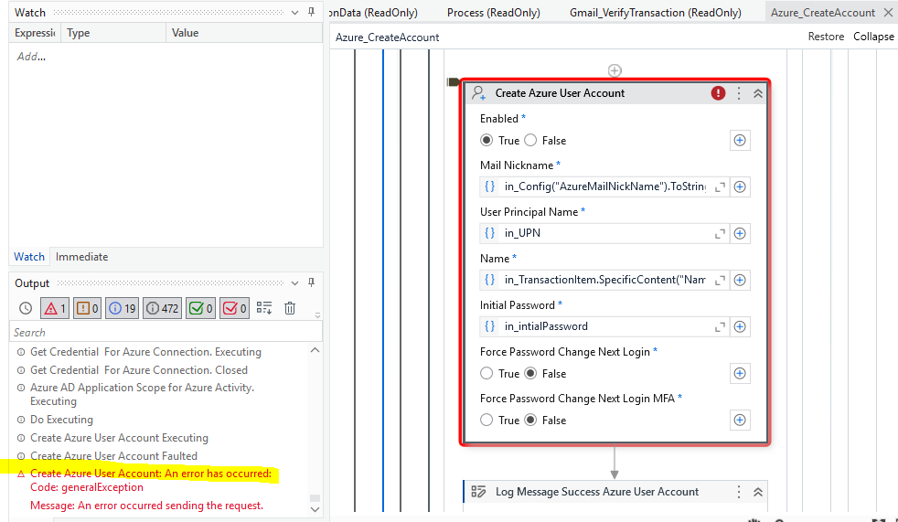Click the plus button for Initial Password
898x522 pixels.
coord(740,327)
